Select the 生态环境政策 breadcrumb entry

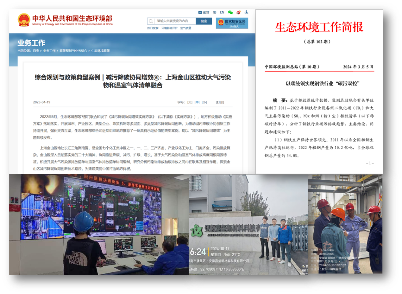click(x=100, y=51)
